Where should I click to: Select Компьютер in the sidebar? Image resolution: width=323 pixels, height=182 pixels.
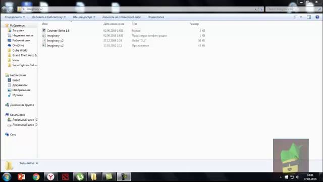click(18, 115)
